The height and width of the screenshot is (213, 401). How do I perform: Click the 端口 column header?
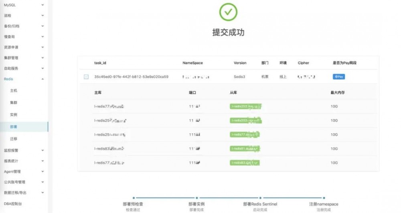tap(192, 92)
